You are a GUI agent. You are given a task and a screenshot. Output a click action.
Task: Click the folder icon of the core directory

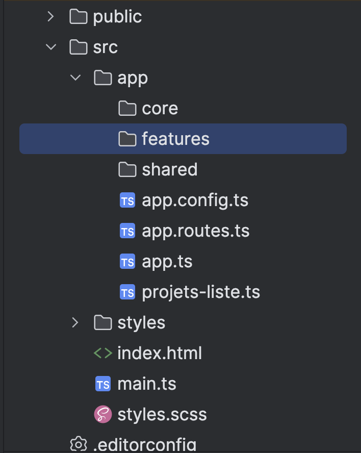click(x=127, y=109)
